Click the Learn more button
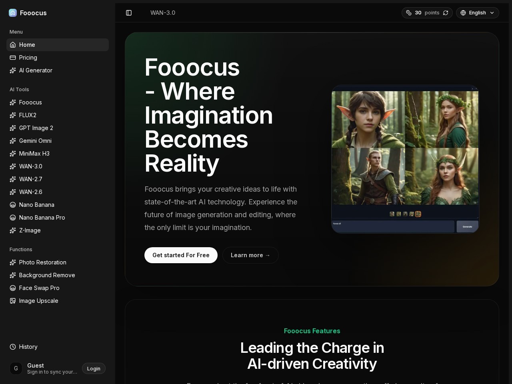Image resolution: width=512 pixels, height=384 pixels. tap(250, 255)
